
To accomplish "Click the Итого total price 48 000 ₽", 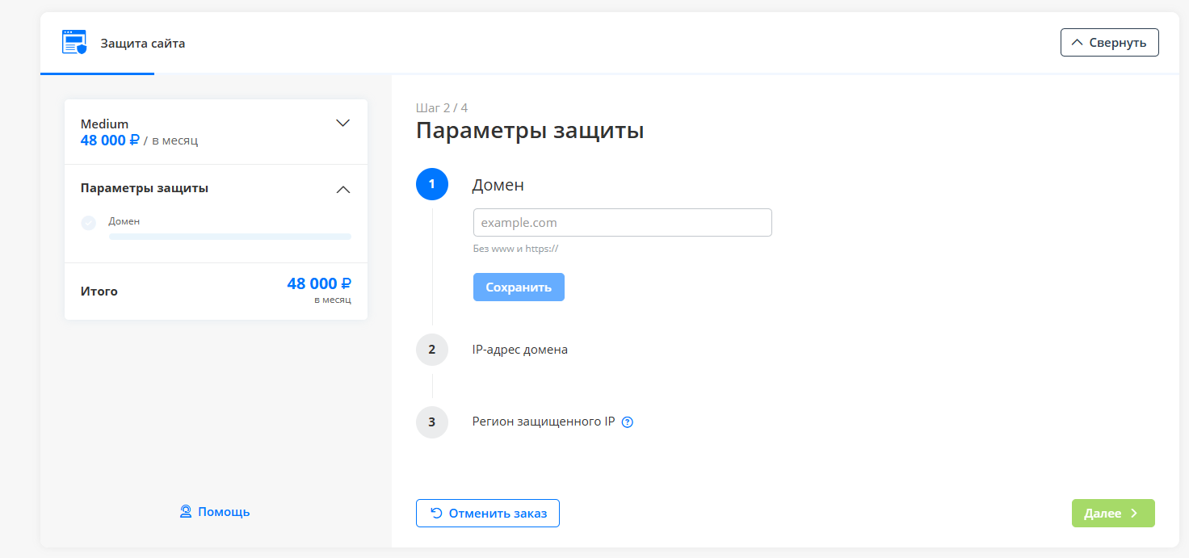I will (319, 283).
